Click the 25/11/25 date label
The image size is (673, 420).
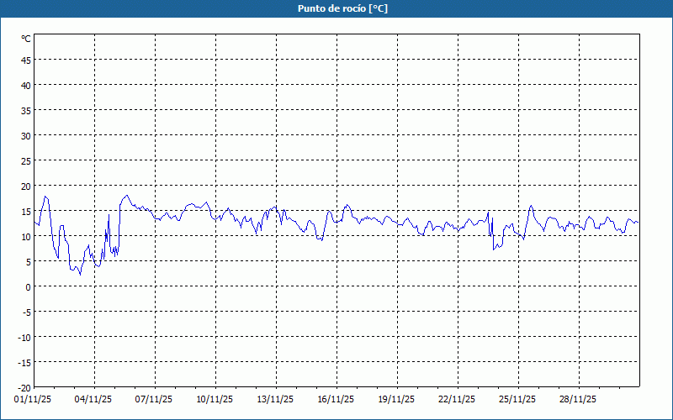pos(517,400)
